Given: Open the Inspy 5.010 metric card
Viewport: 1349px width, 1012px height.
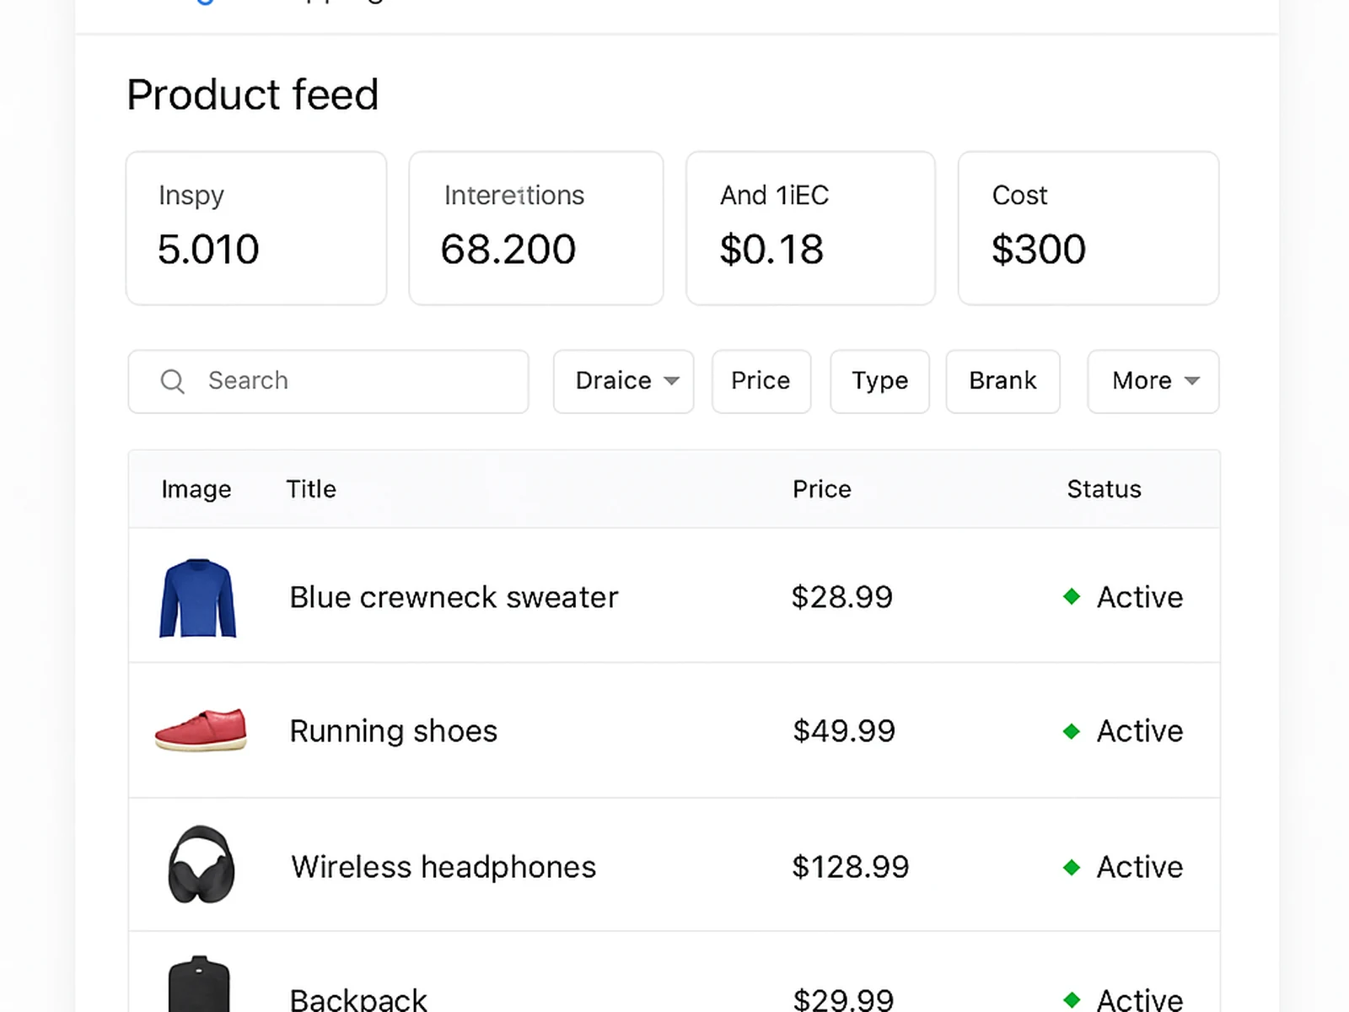Looking at the screenshot, I should [256, 228].
